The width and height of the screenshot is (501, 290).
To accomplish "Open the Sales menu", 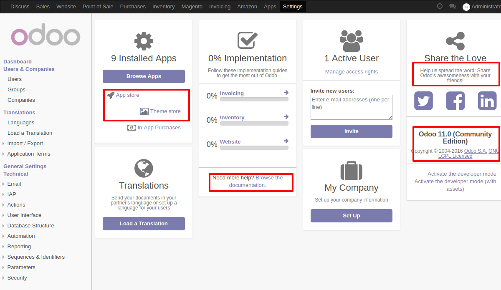I will click(43, 7).
